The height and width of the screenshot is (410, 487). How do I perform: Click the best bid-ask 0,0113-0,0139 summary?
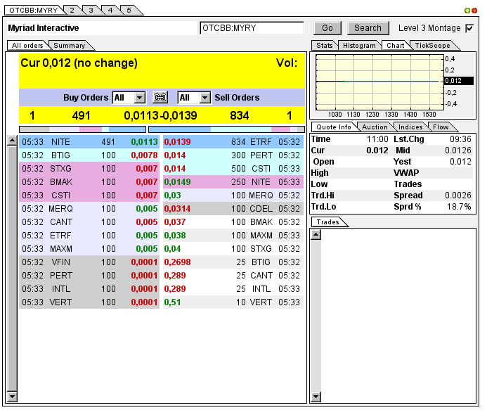pos(160,115)
